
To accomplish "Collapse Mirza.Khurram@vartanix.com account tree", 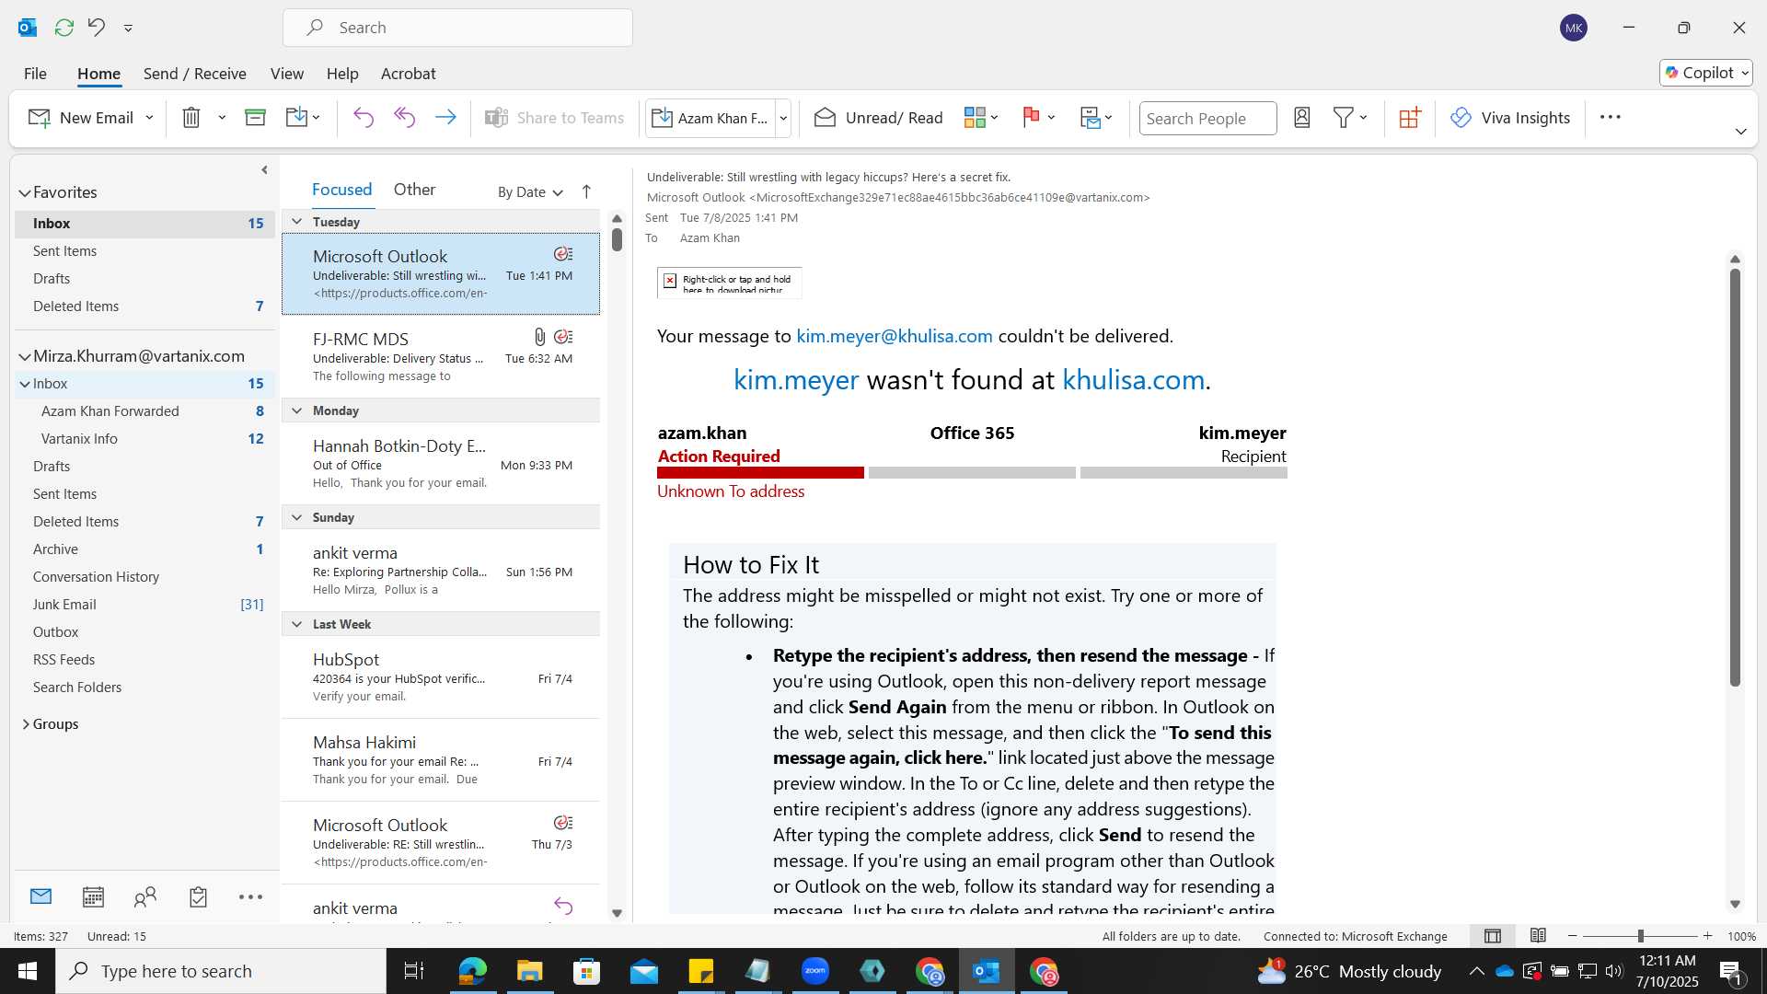I will tap(25, 356).
